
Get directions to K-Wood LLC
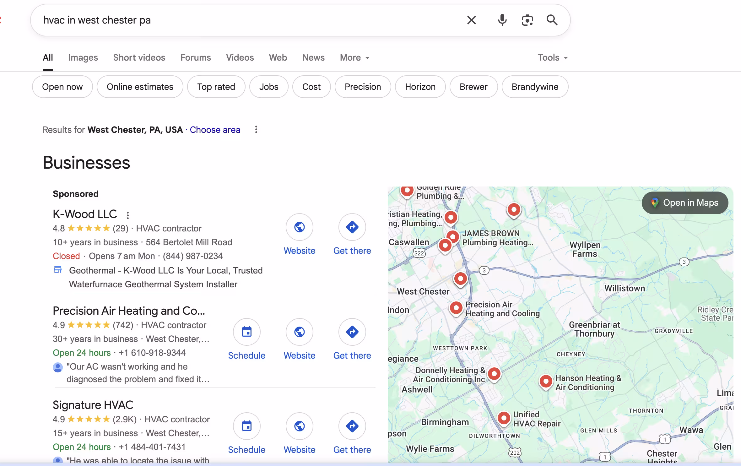pyautogui.click(x=352, y=227)
